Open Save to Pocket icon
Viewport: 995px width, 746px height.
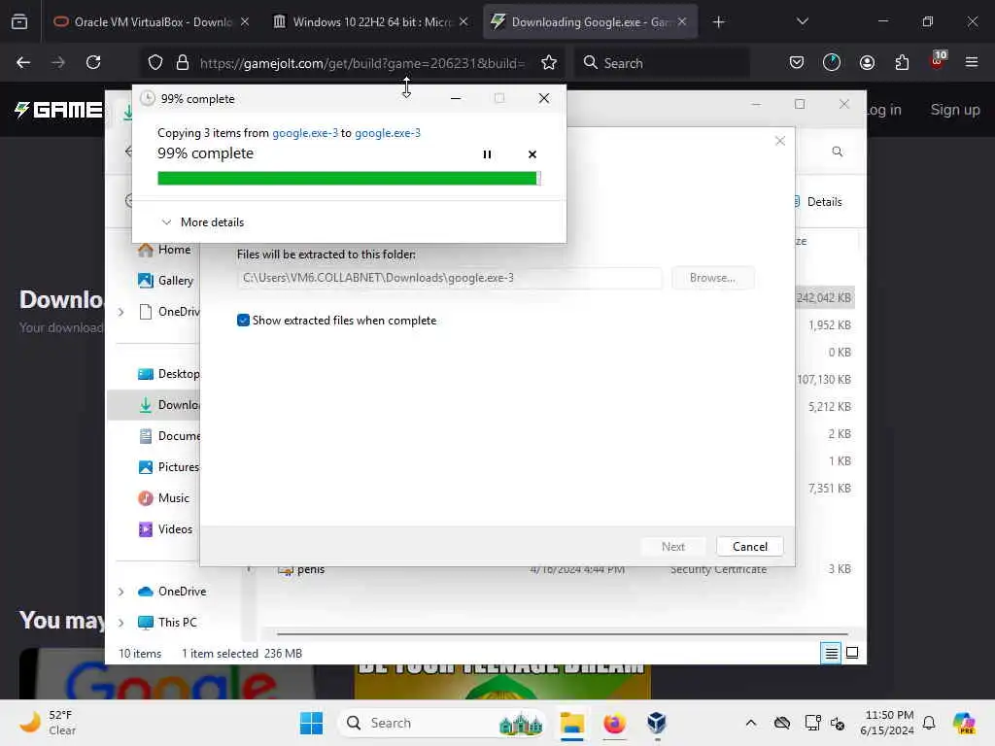(x=797, y=62)
